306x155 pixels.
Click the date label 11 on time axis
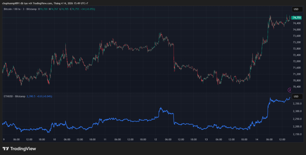pyautogui.click(x=105, y=139)
